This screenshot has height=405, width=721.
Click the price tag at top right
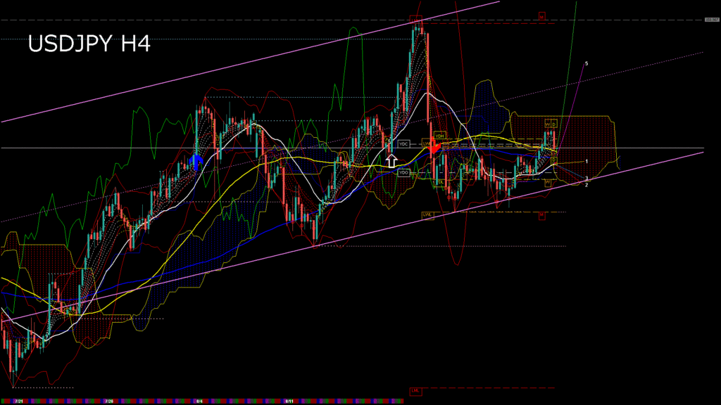[711, 20]
